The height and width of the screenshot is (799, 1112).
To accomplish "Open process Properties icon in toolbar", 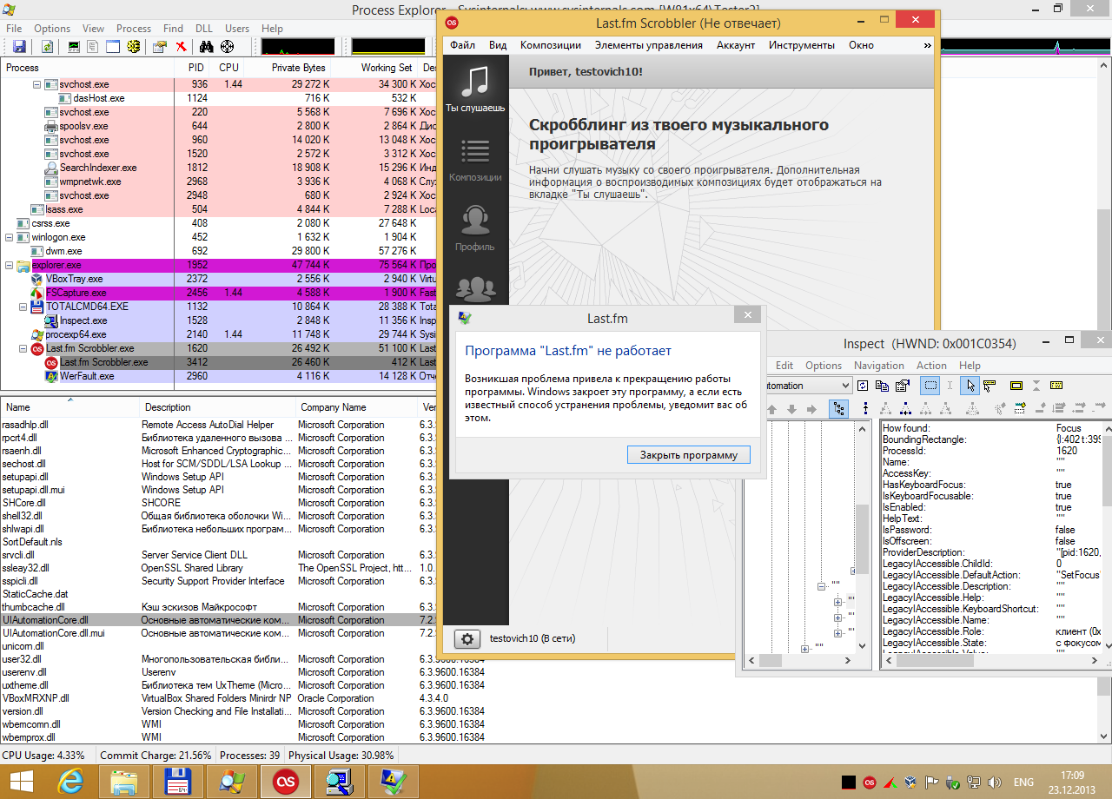I will click(160, 47).
